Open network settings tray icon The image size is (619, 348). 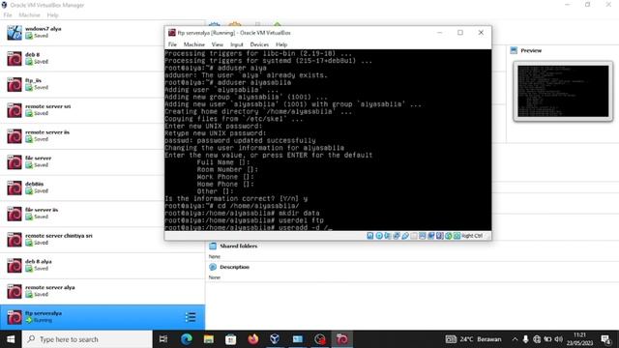click(x=537, y=339)
